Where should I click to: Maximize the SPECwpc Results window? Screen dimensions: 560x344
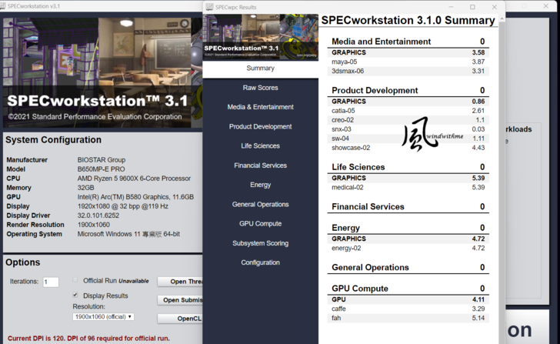click(x=472, y=7)
